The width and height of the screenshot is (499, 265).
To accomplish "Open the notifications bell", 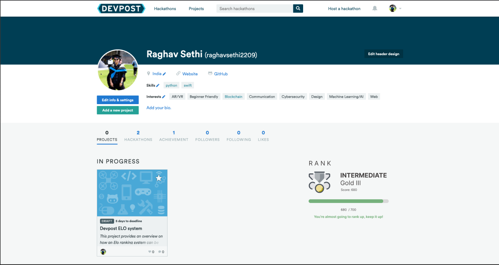I will (x=375, y=9).
